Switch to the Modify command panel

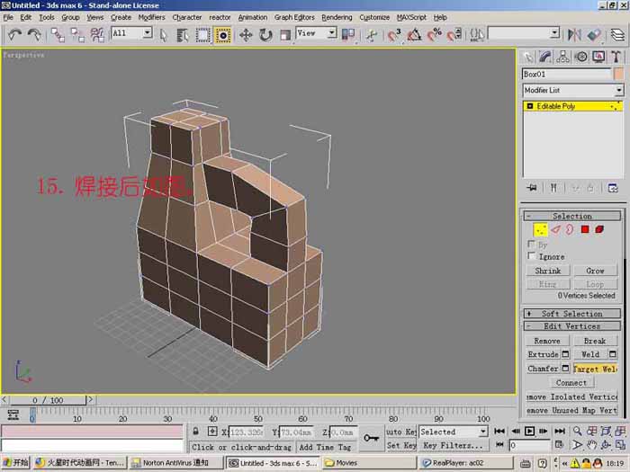click(545, 57)
